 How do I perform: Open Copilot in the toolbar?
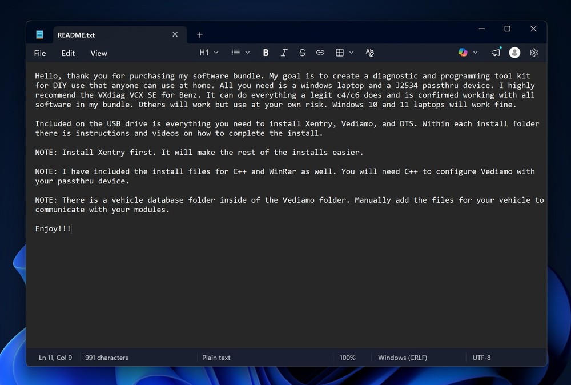pos(463,53)
